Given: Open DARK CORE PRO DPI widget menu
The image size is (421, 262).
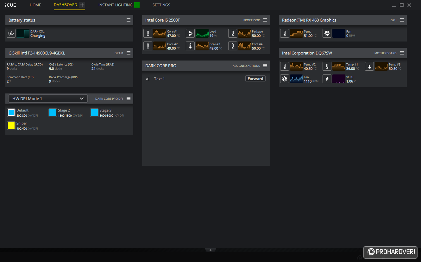Looking at the screenshot, I should [129, 99].
